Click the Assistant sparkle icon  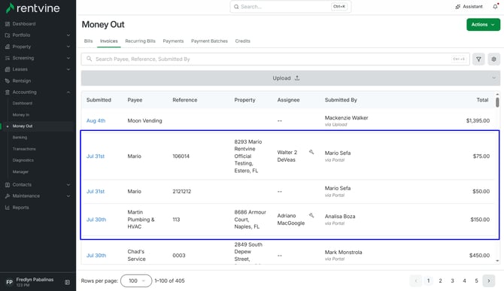pos(457,7)
